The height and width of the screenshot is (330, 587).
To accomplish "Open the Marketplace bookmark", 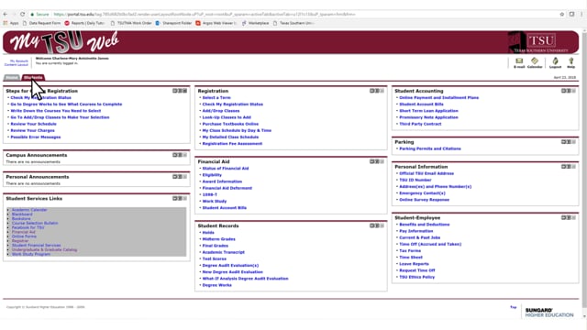I will point(255,23).
